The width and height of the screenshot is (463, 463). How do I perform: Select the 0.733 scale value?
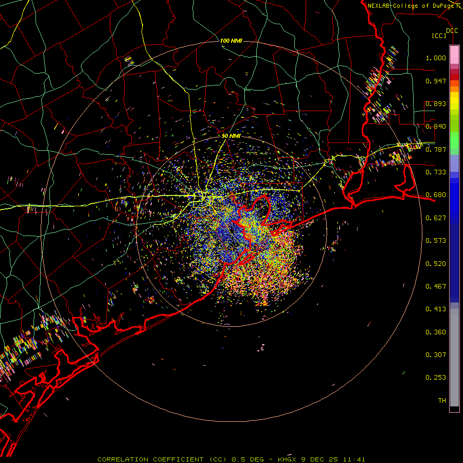tap(436, 172)
